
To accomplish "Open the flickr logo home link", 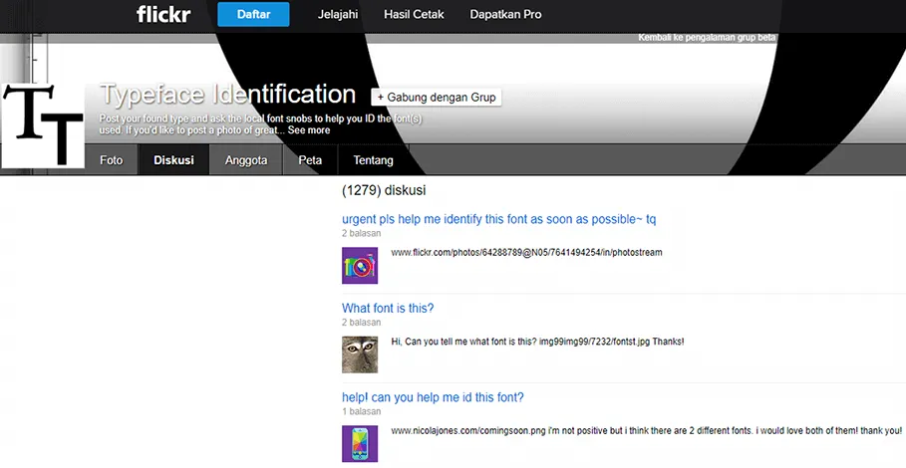I will point(163,14).
